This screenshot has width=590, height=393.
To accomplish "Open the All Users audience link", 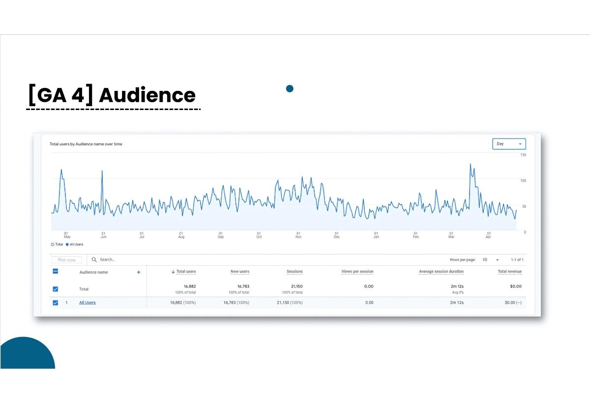I will click(x=88, y=303).
